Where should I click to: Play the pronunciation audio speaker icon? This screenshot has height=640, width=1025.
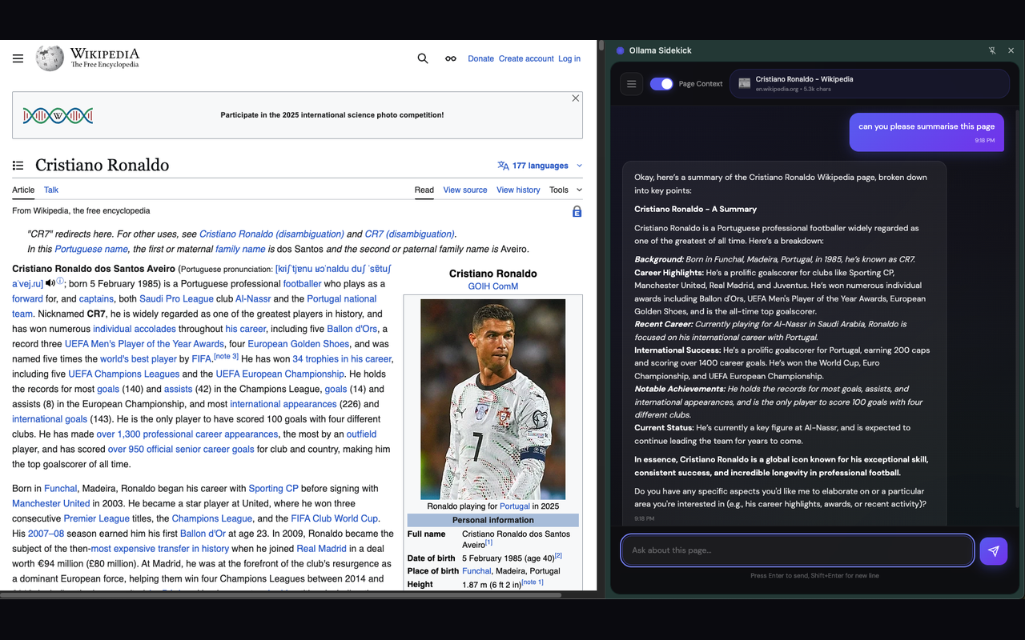50,282
